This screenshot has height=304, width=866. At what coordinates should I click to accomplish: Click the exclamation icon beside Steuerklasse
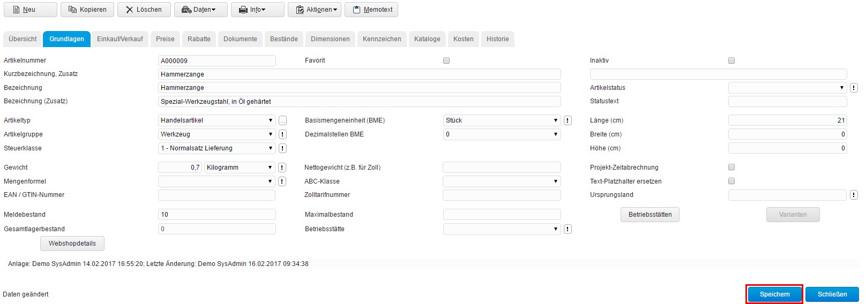(x=282, y=148)
